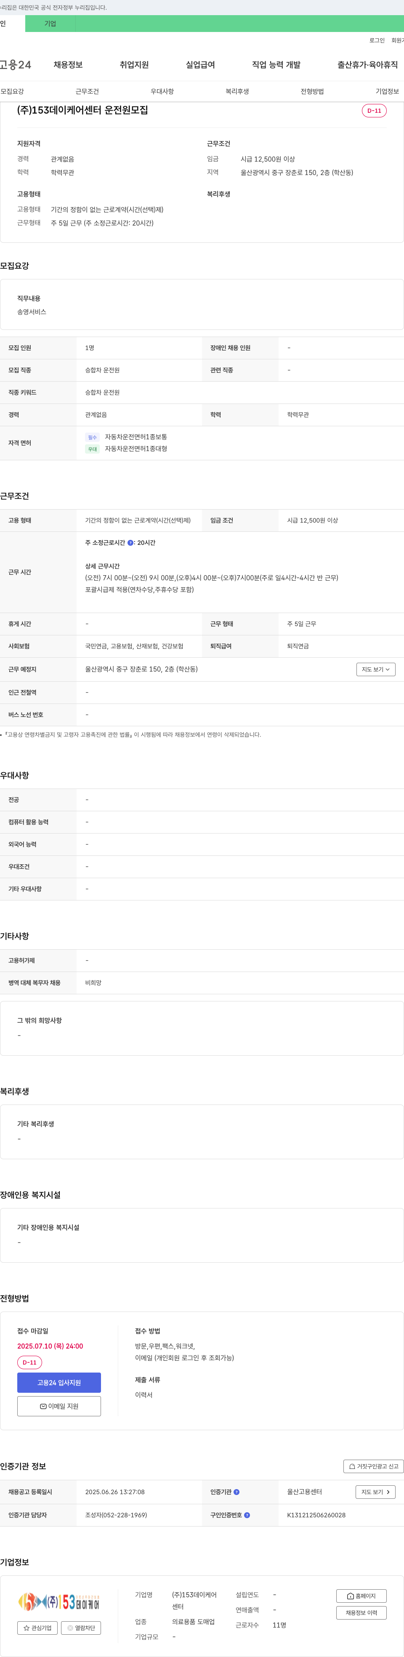The width and height of the screenshot is (404, 1657).
Task: Click the 열람차단 button
Action: [81, 1628]
